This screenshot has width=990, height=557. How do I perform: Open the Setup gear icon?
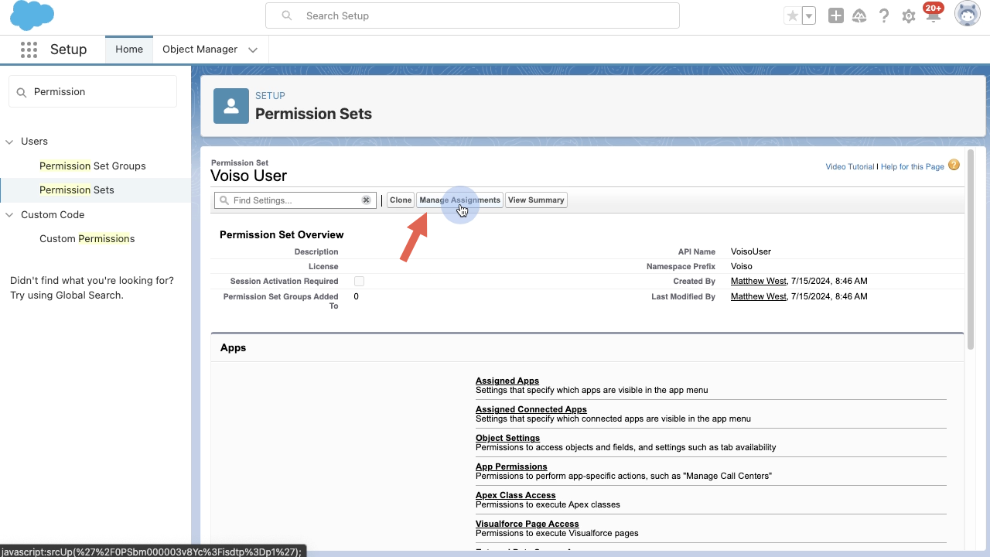point(909,16)
